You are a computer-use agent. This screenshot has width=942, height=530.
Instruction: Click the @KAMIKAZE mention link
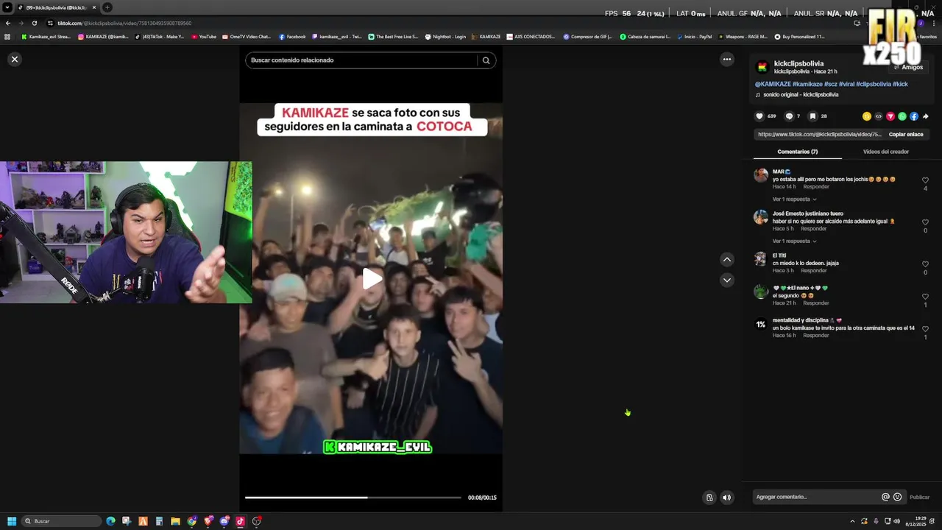(773, 84)
